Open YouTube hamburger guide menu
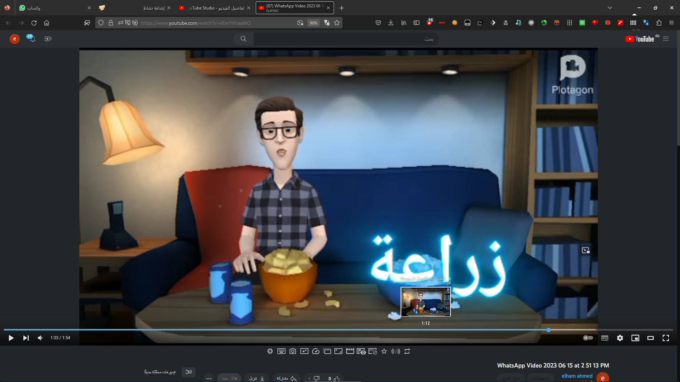Screen dimensions: 680x382 [666, 39]
